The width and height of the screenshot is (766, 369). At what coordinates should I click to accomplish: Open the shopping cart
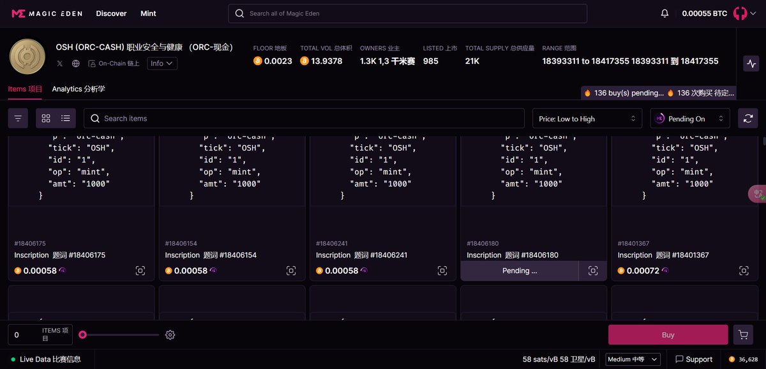(742, 335)
